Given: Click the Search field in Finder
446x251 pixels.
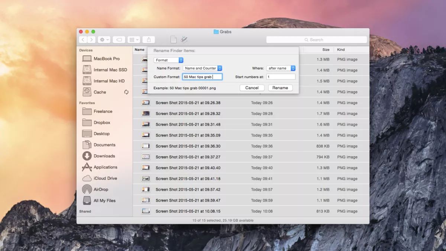Looking at the screenshot, I should tap(317, 40).
